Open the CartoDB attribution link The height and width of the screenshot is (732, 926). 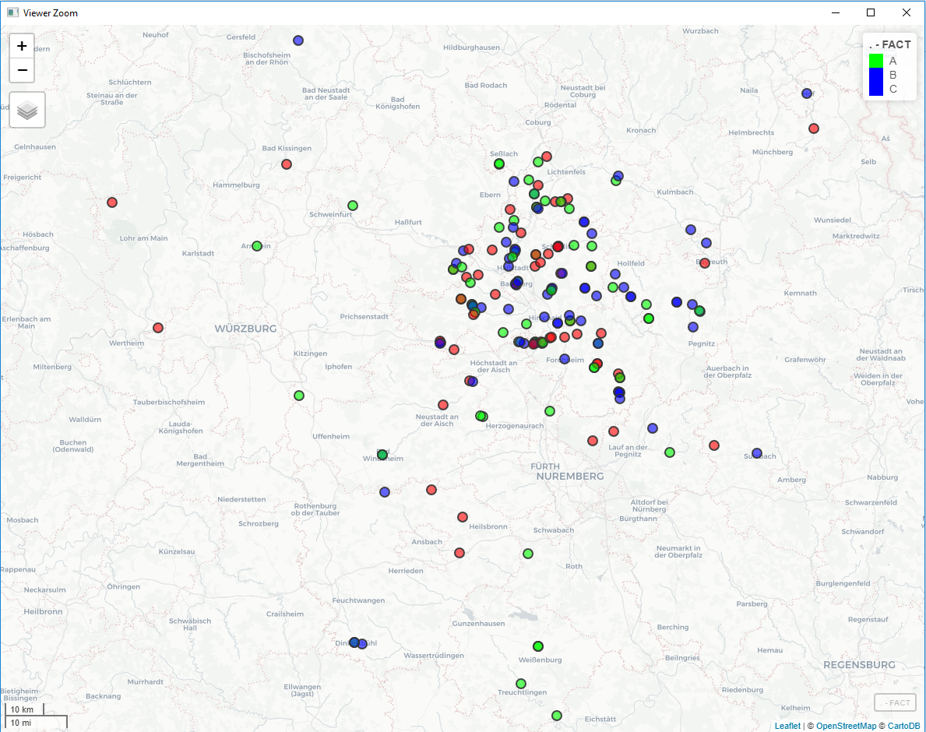(x=903, y=725)
